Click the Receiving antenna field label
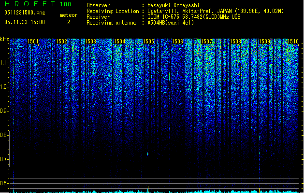 [111, 23]
